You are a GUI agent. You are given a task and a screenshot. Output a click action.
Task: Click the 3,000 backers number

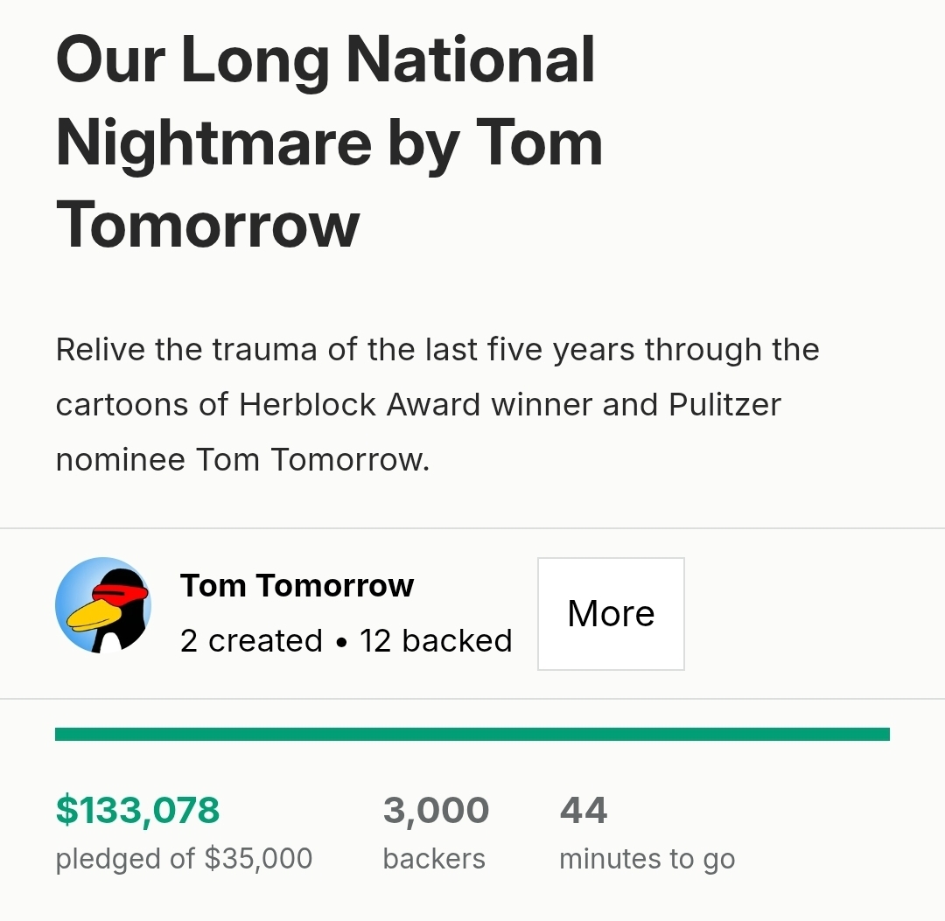(436, 810)
